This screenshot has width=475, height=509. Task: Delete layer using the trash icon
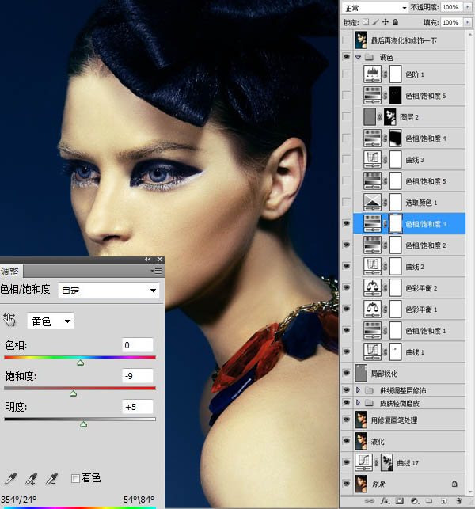click(x=459, y=501)
